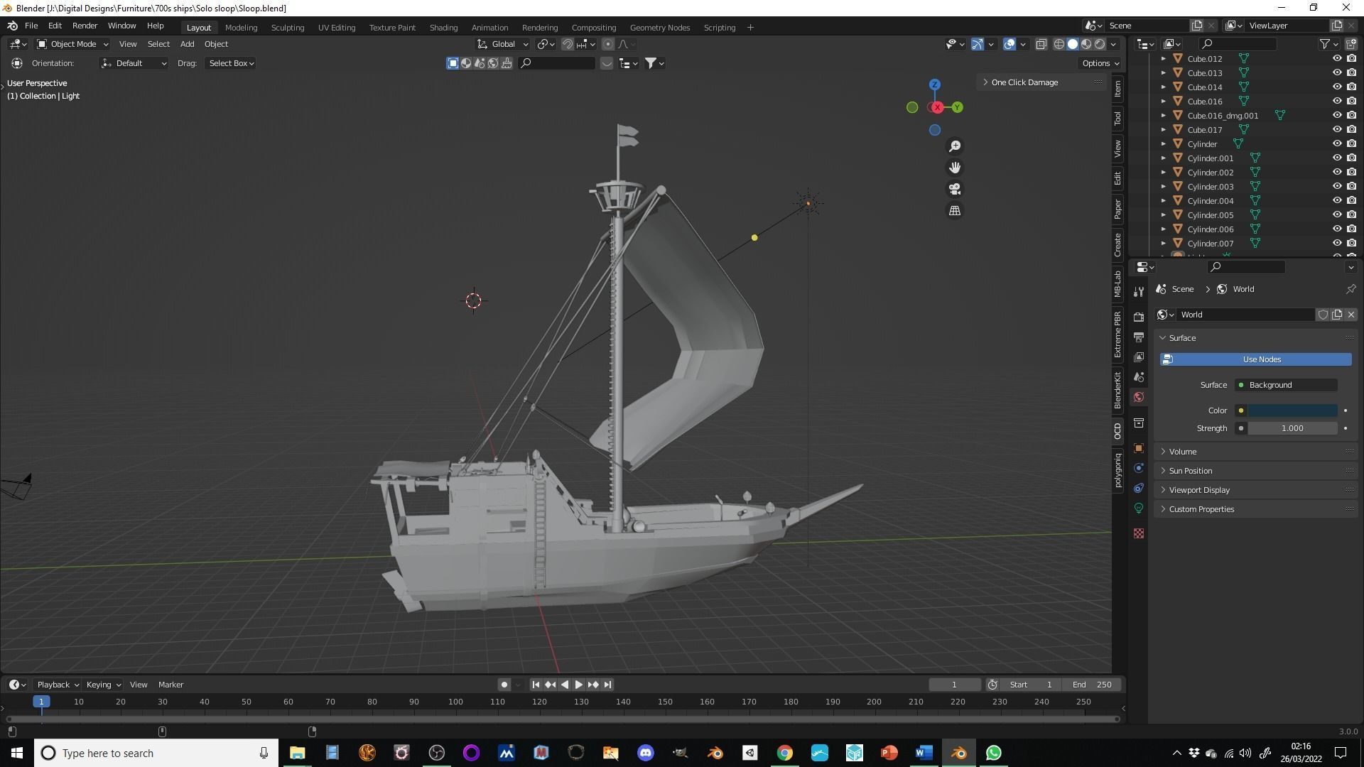Click the Use Nodes button
This screenshot has height=767, width=1364.
[x=1255, y=359]
